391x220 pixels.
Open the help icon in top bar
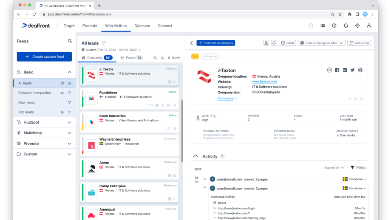coord(334,25)
